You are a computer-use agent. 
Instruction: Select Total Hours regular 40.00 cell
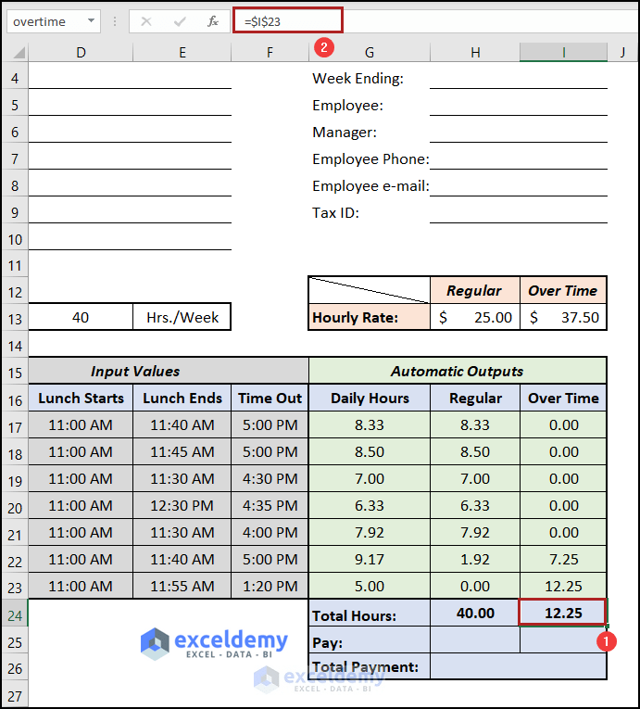point(475,613)
